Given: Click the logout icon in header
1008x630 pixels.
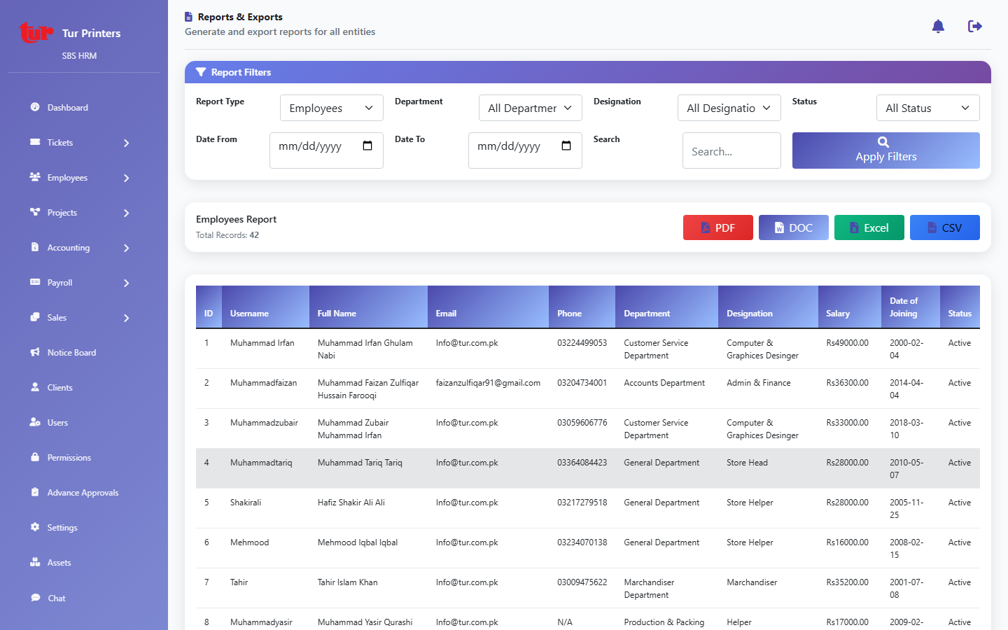Looking at the screenshot, I should click(x=974, y=27).
